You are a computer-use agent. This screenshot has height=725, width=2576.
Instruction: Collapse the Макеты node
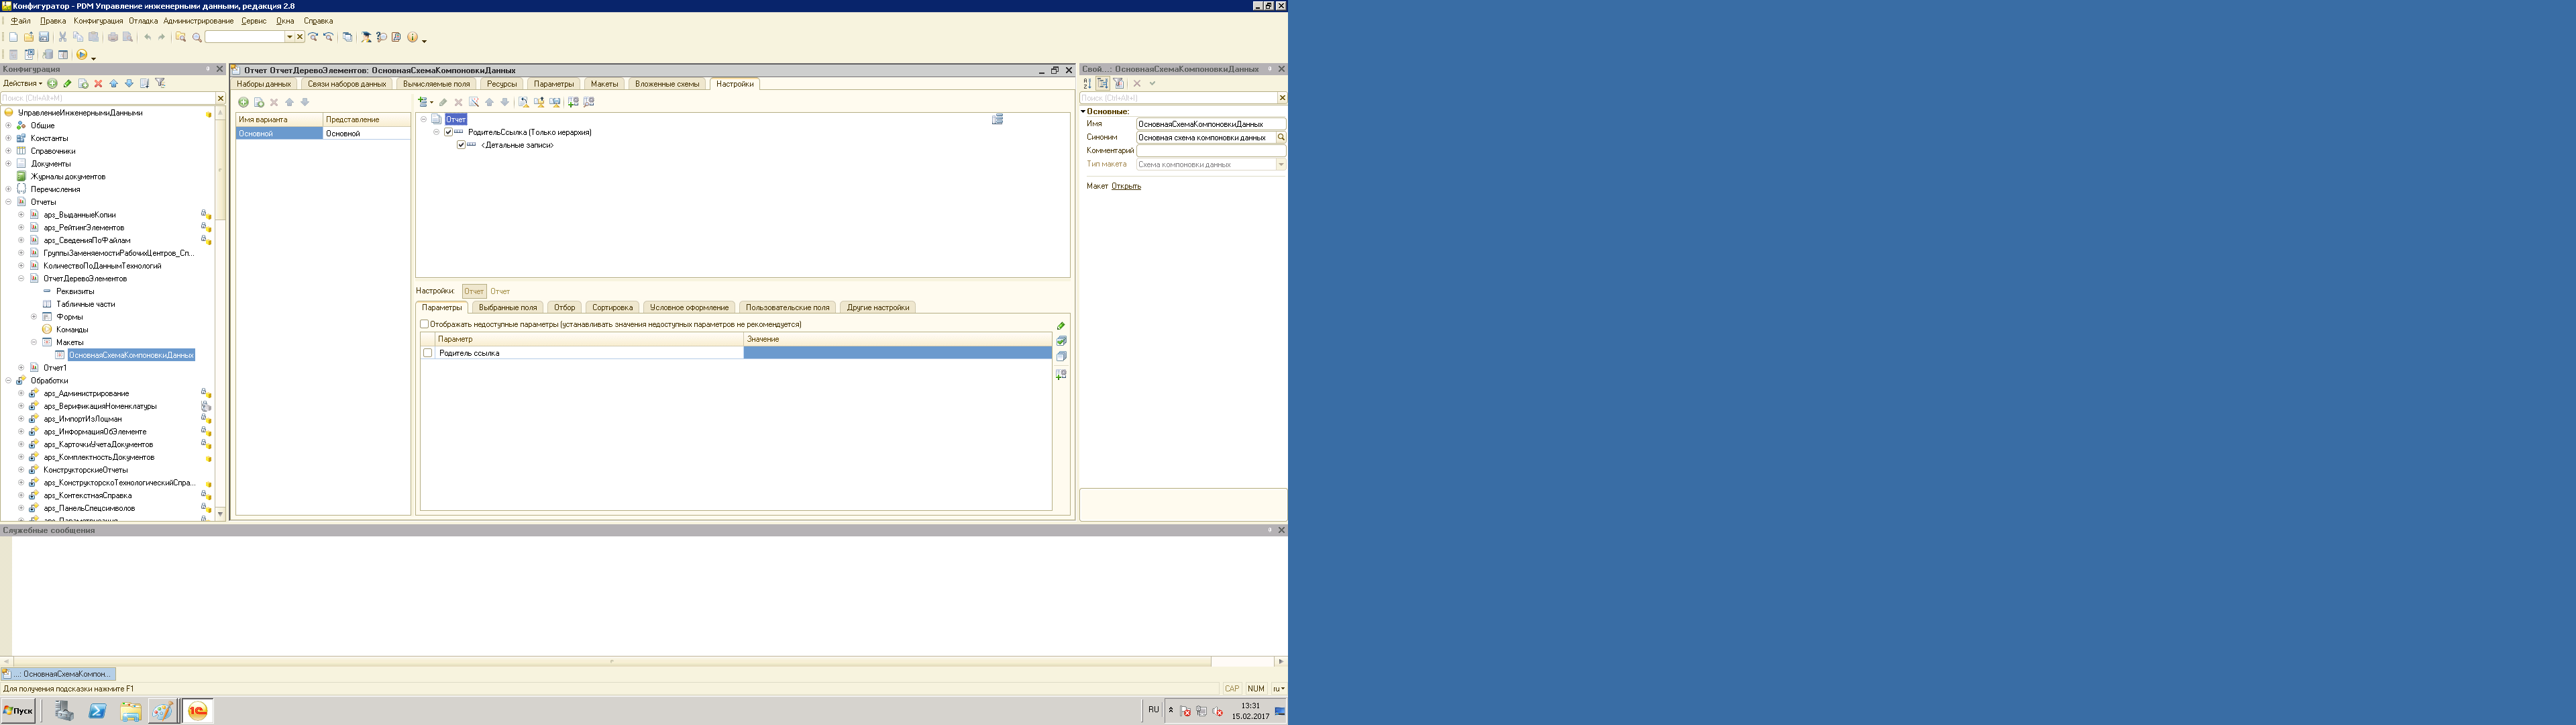pos(34,342)
